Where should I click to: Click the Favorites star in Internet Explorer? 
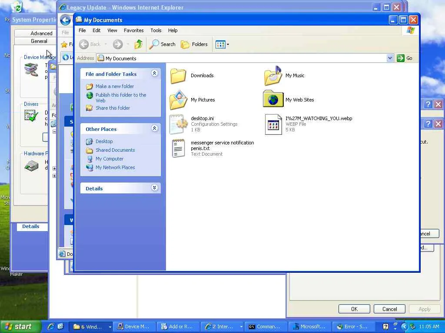pyautogui.click(x=64, y=45)
